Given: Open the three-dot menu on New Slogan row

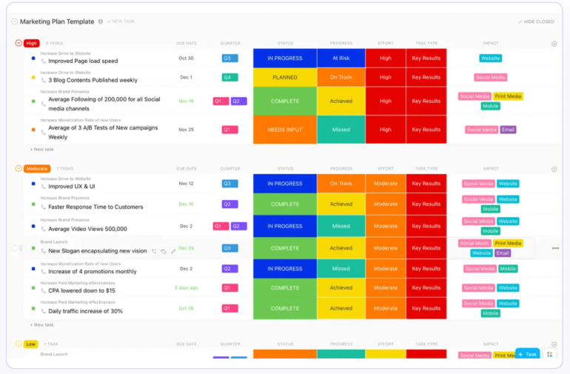Looking at the screenshot, I should click(x=555, y=248).
